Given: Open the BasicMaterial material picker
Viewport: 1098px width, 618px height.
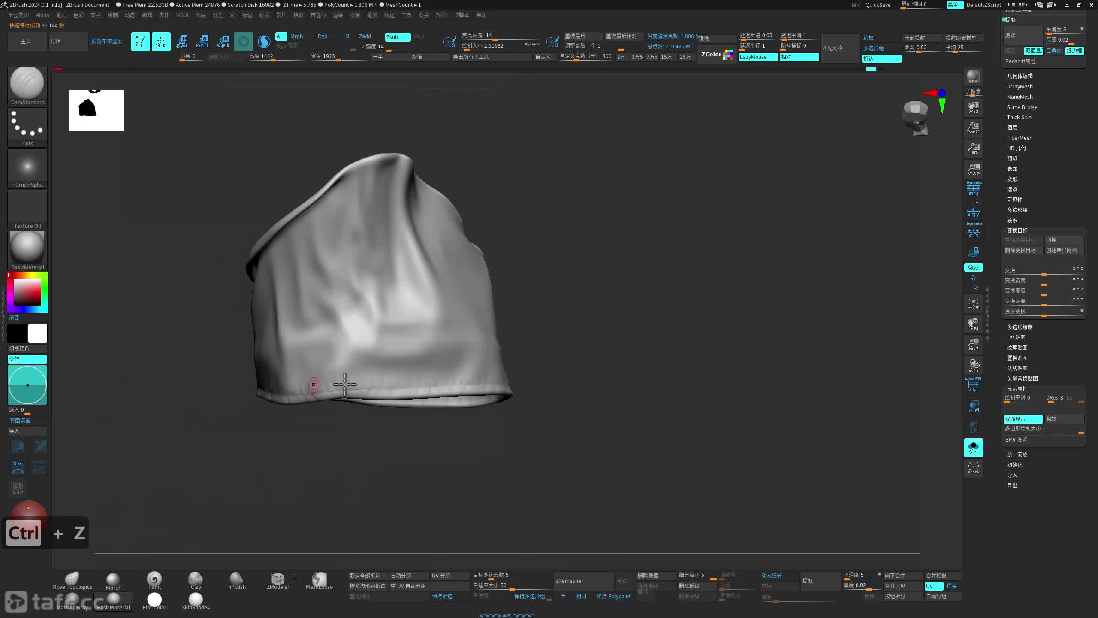Looking at the screenshot, I should pyautogui.click(x=27, y=251).
